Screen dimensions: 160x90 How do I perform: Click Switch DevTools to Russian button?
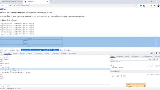(51, 50)
